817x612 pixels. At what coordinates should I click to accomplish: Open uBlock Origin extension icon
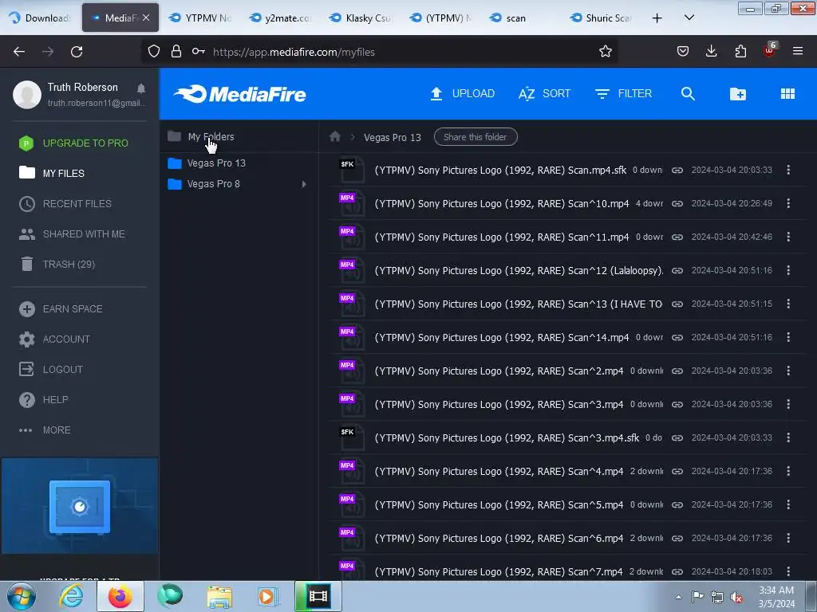[x=770, y=50]
